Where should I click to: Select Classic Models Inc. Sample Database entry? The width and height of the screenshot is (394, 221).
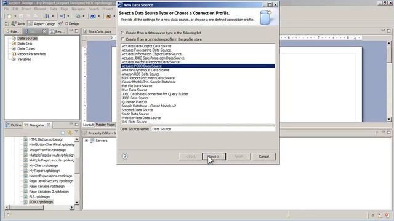point(198,82)
